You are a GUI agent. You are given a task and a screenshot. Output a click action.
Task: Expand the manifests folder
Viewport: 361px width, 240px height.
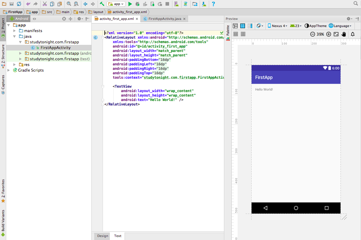[x=15, y=31]
